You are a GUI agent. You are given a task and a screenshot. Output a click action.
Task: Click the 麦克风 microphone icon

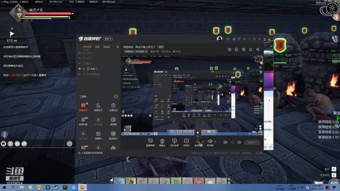click(198, 141)
